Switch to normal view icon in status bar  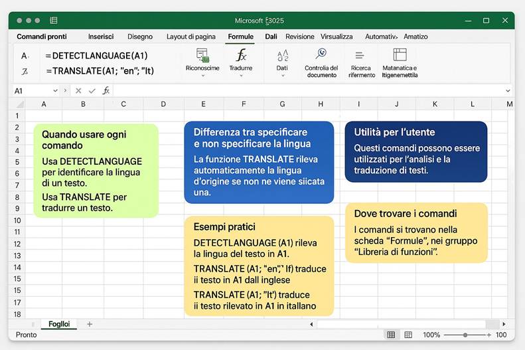[391, 335]
